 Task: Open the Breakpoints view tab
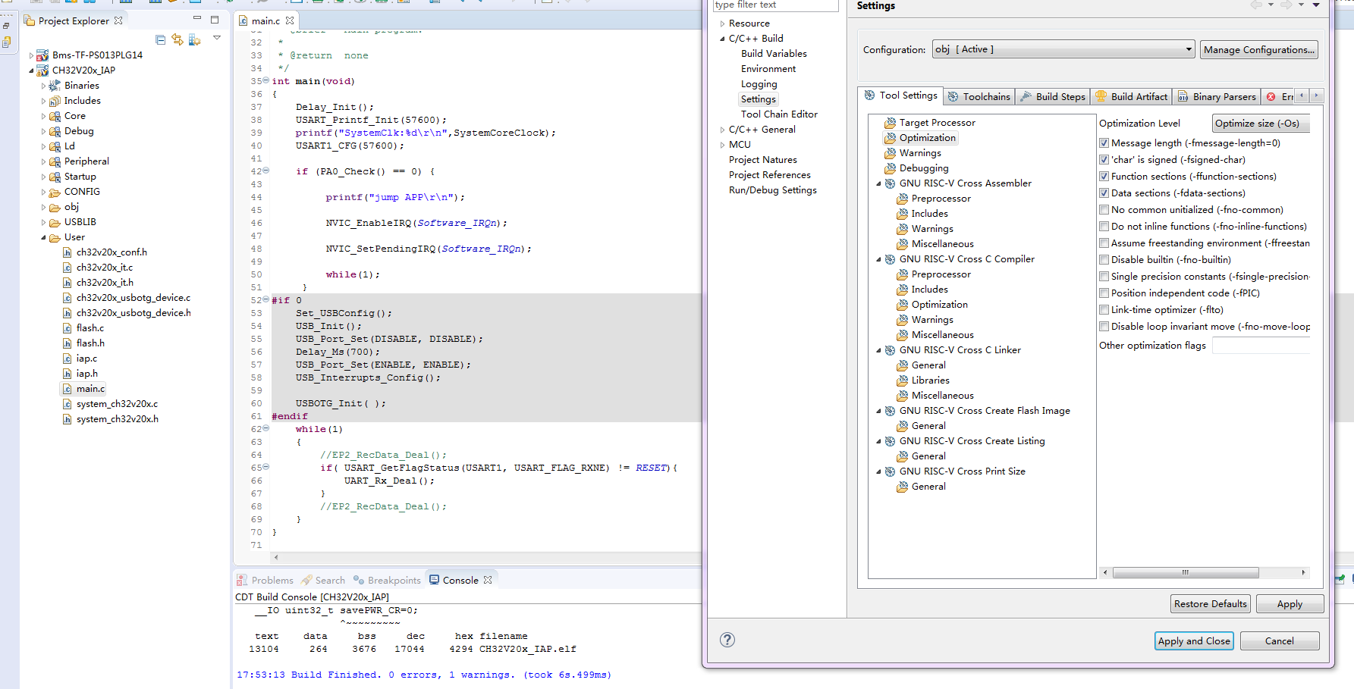[387, 580]
